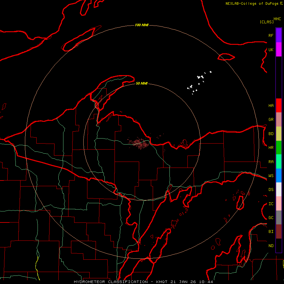284x284 pixels.
Task: Click the RF purple legend swatch
Action: click(279, 35)
